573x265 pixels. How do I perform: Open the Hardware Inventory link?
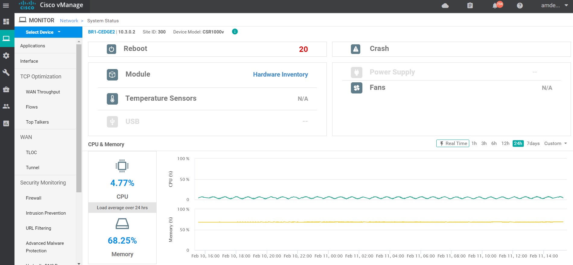pos(280,74)
